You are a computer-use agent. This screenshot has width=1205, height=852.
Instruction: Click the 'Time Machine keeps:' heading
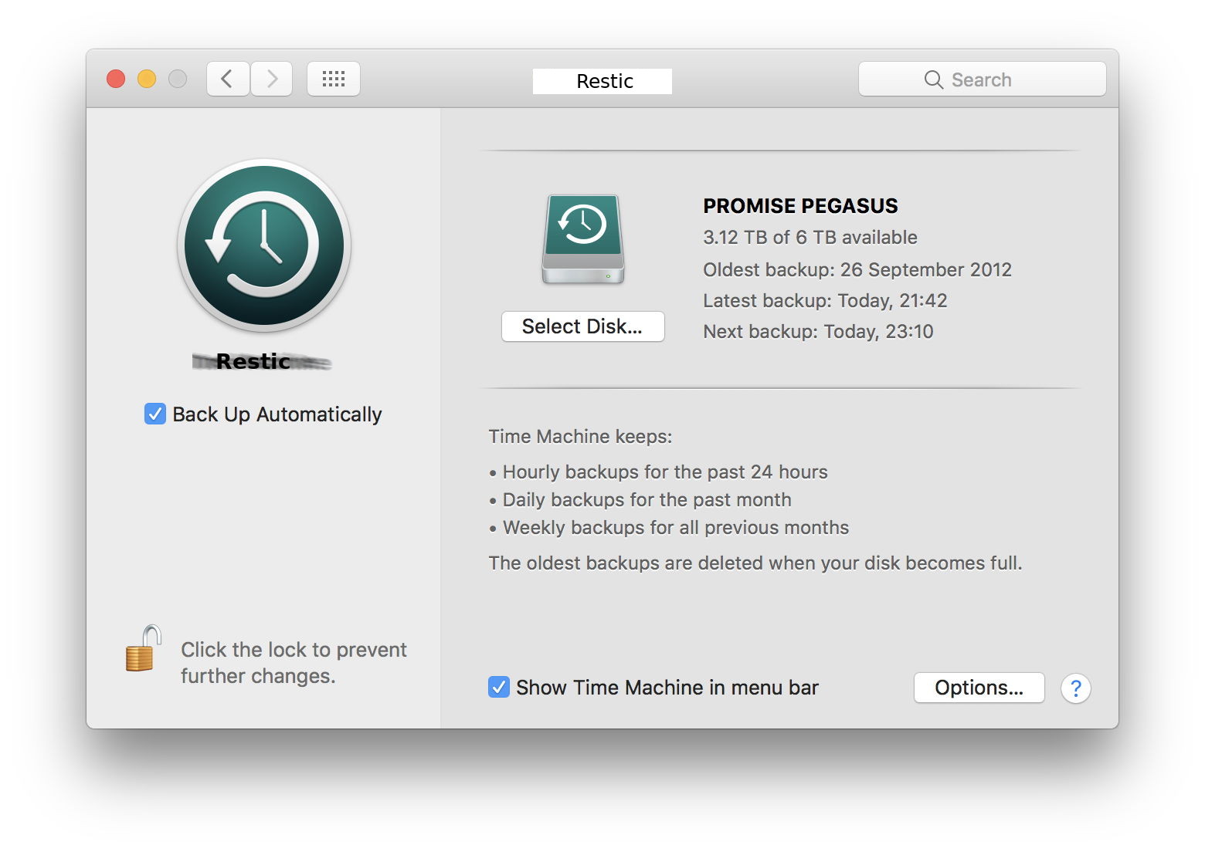(580, 437)
